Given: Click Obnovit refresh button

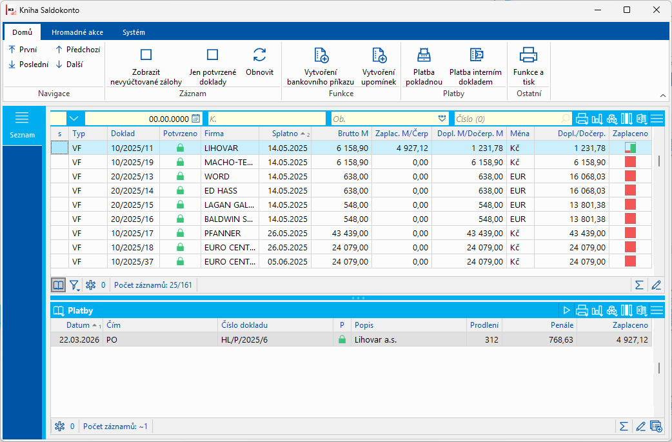Looking at the screenshot, I should 259,62.
